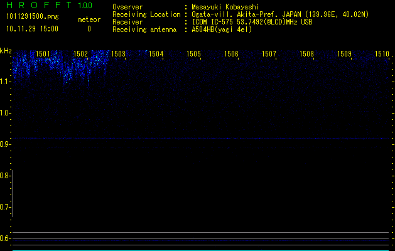Click the 1501 time marker
This screenshot has width=395, height=251.
[43, 54]
